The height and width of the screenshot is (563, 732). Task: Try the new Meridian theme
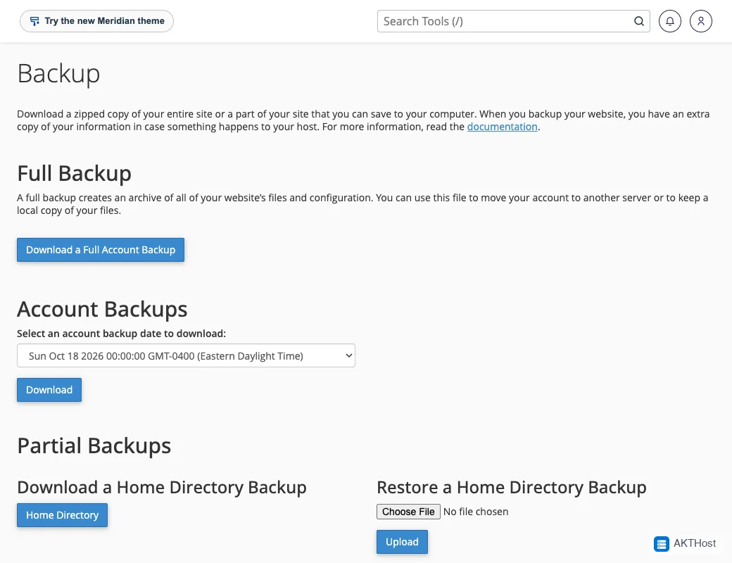coord(96,21)
